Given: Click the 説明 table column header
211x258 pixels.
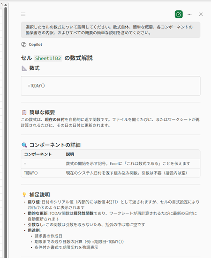Looking at the screenshot, I should pos(70,154).
